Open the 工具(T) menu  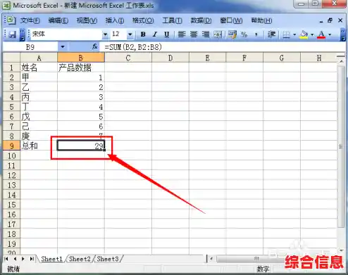pyautogui.click(x=172, y=20)
